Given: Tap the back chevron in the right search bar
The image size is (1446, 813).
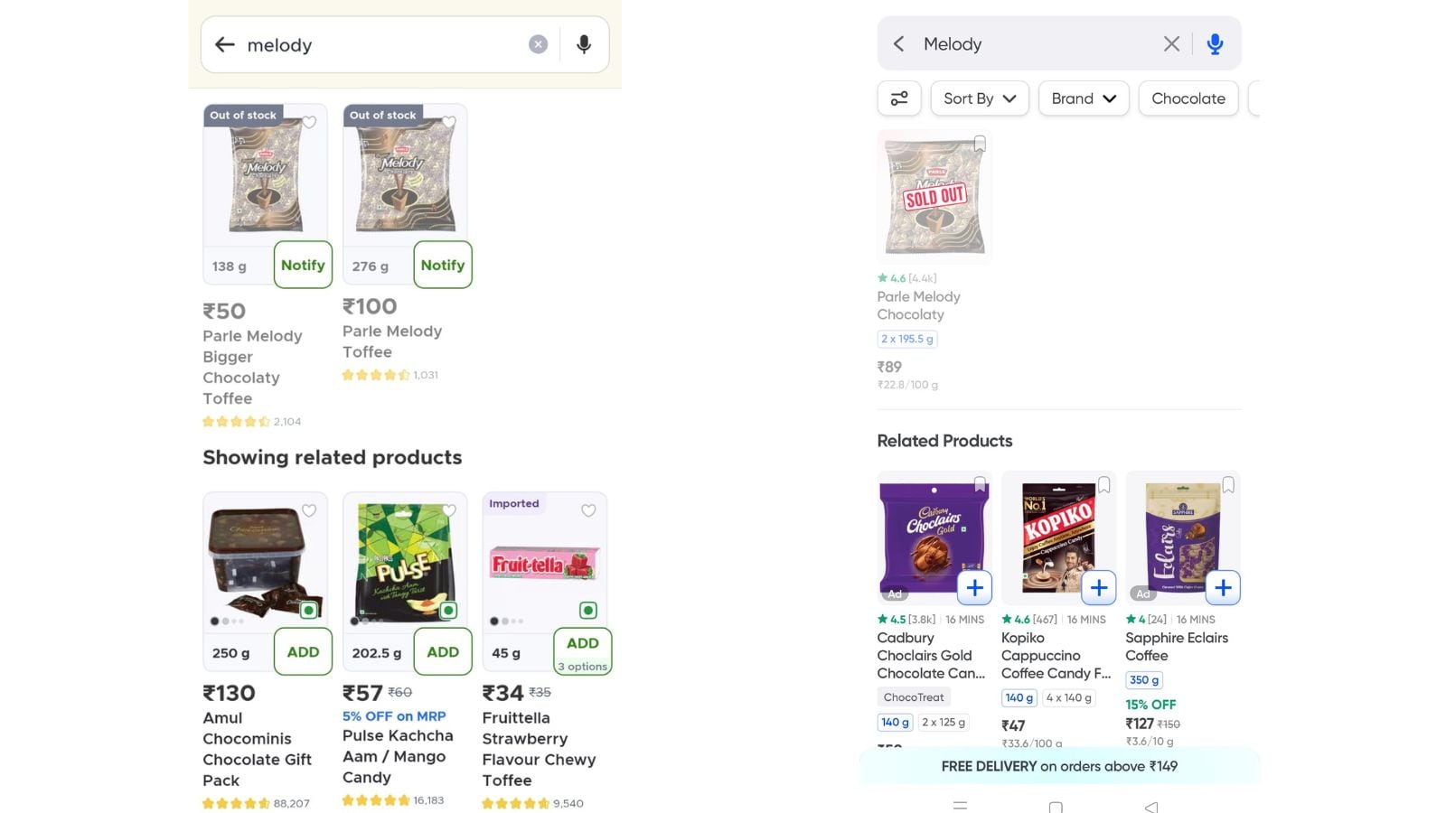Looking at the screenshot, I should click(x=898, y=43).
